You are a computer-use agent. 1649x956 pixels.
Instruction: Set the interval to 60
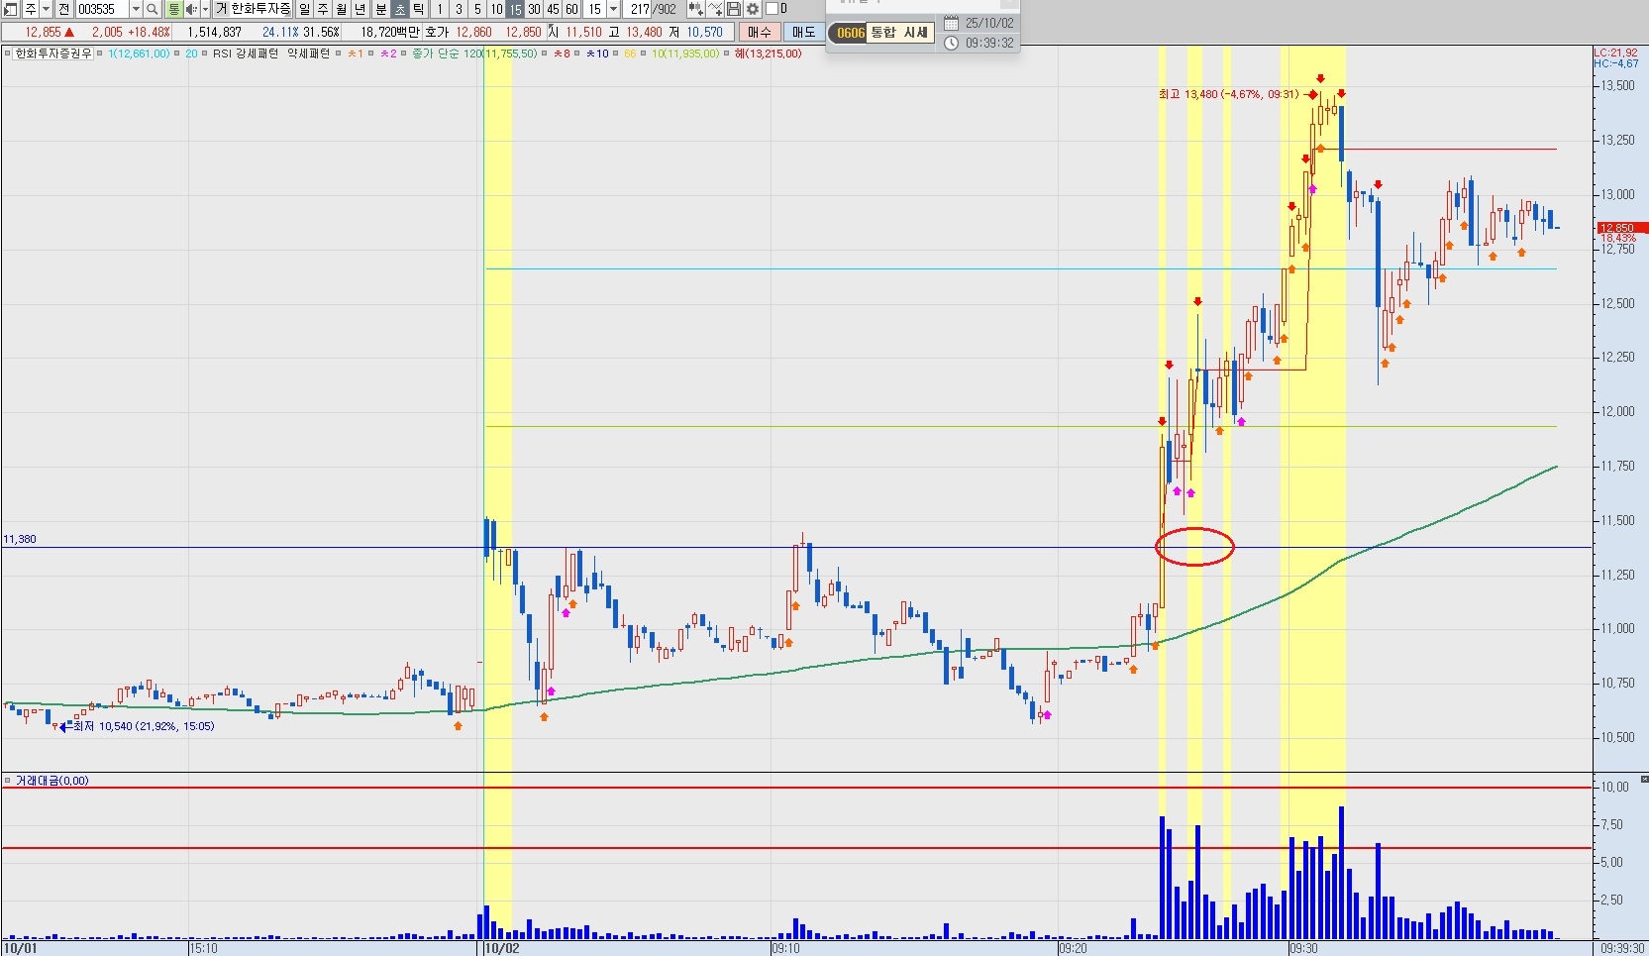572,9
